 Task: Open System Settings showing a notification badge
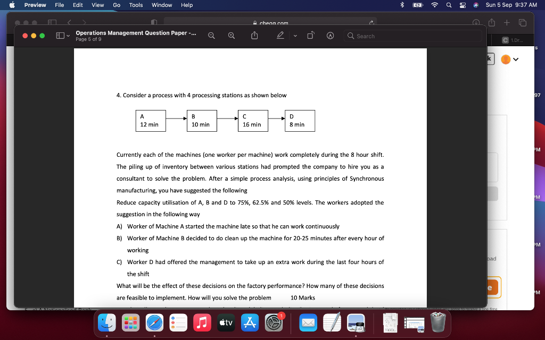click(274, 322)
